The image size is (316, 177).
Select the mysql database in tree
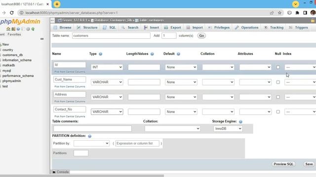tap(6, 71)
